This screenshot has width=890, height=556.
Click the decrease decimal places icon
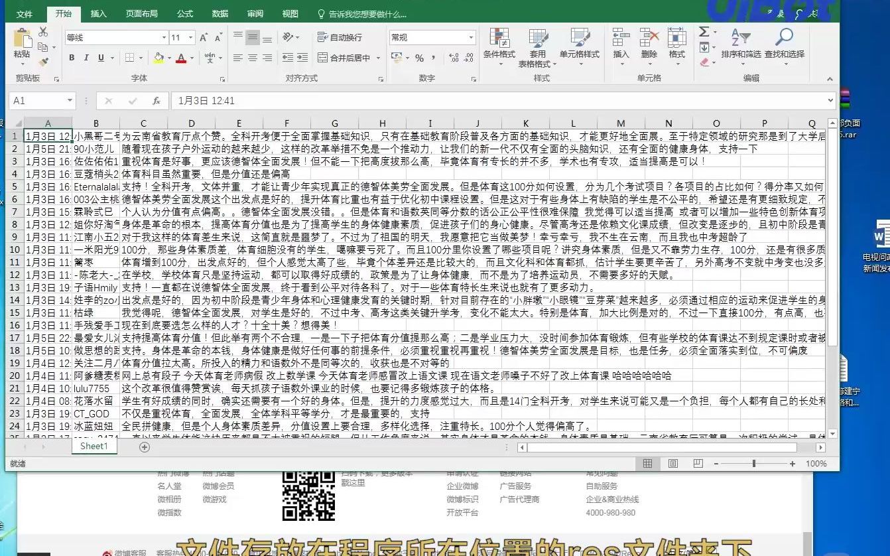click(x=468, y=58)
